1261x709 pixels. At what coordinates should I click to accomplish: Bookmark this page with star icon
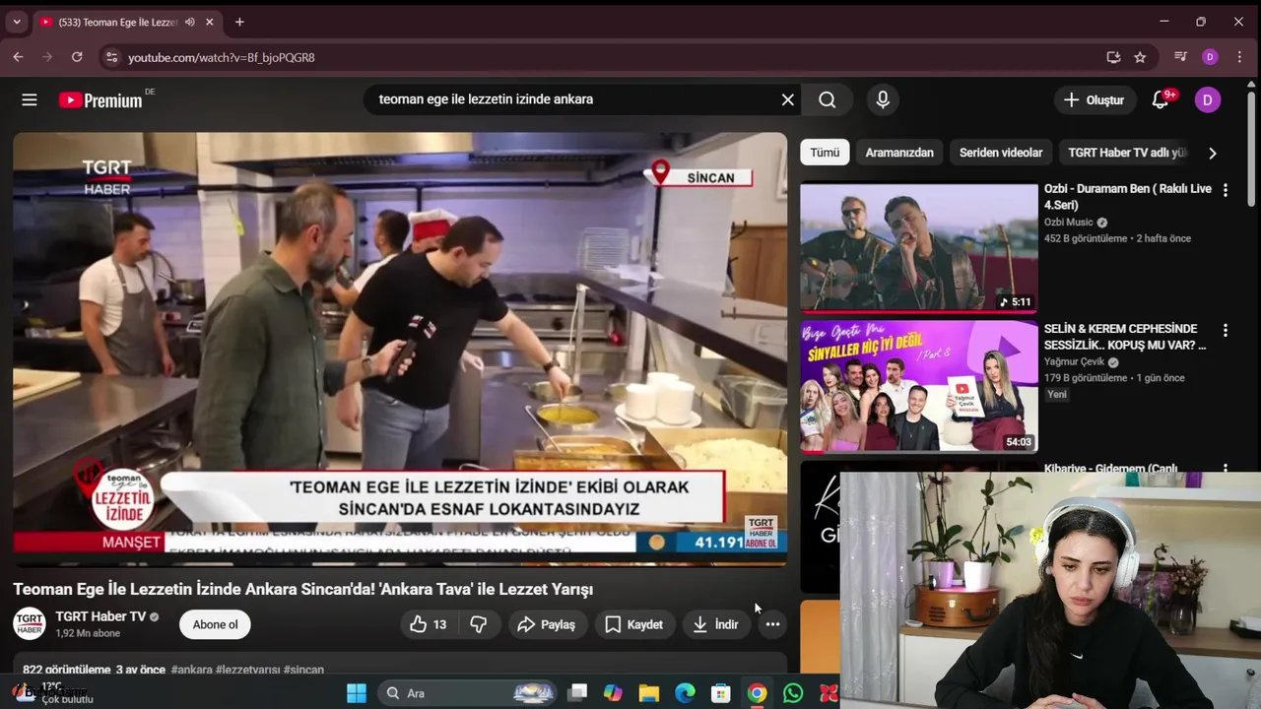(x=1140, y=57)
